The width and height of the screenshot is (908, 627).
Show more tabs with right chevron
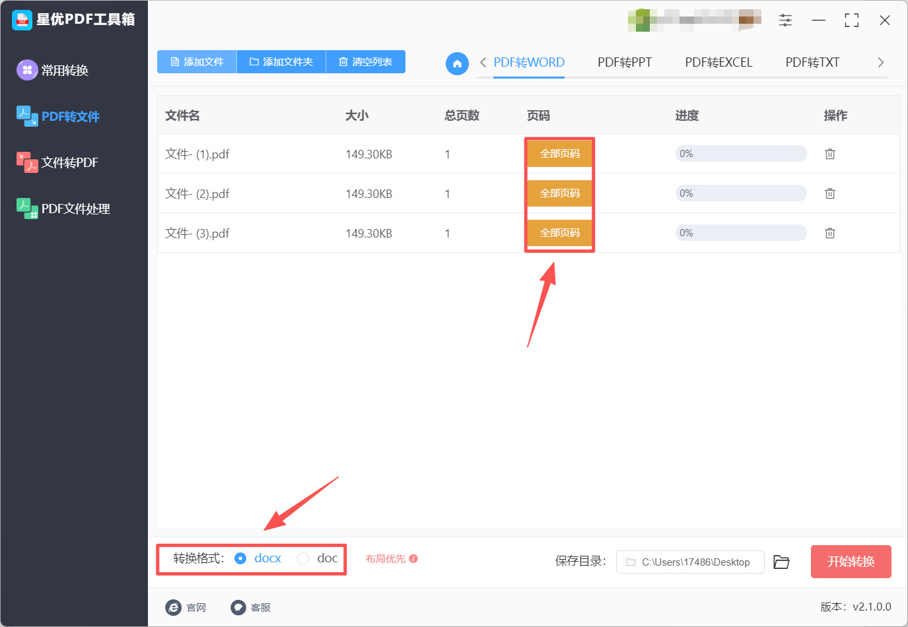coord(880,62)
